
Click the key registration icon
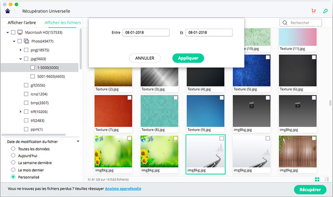point(325,11)
